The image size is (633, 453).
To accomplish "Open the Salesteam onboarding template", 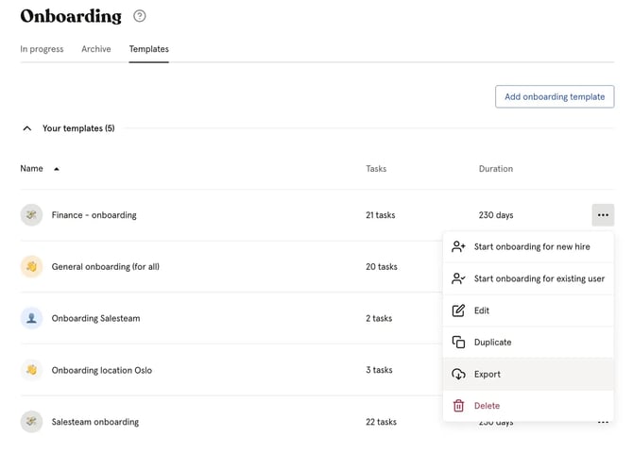I will pos(95,422).
